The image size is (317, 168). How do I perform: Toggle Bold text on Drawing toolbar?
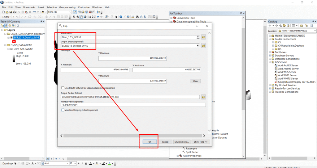coord(78,163)
